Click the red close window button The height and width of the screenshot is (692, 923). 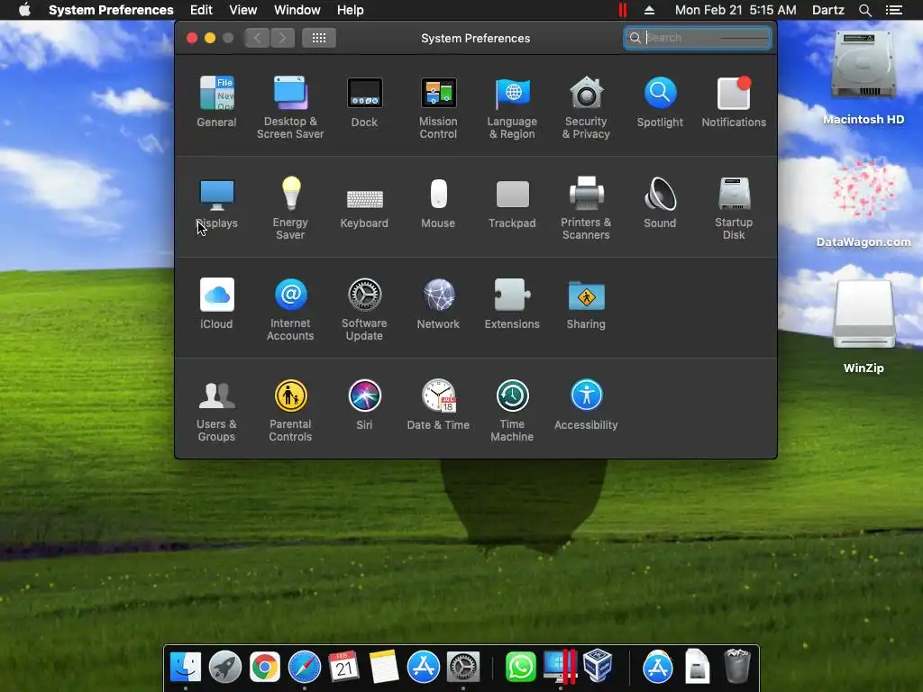[x=192, y=38]
